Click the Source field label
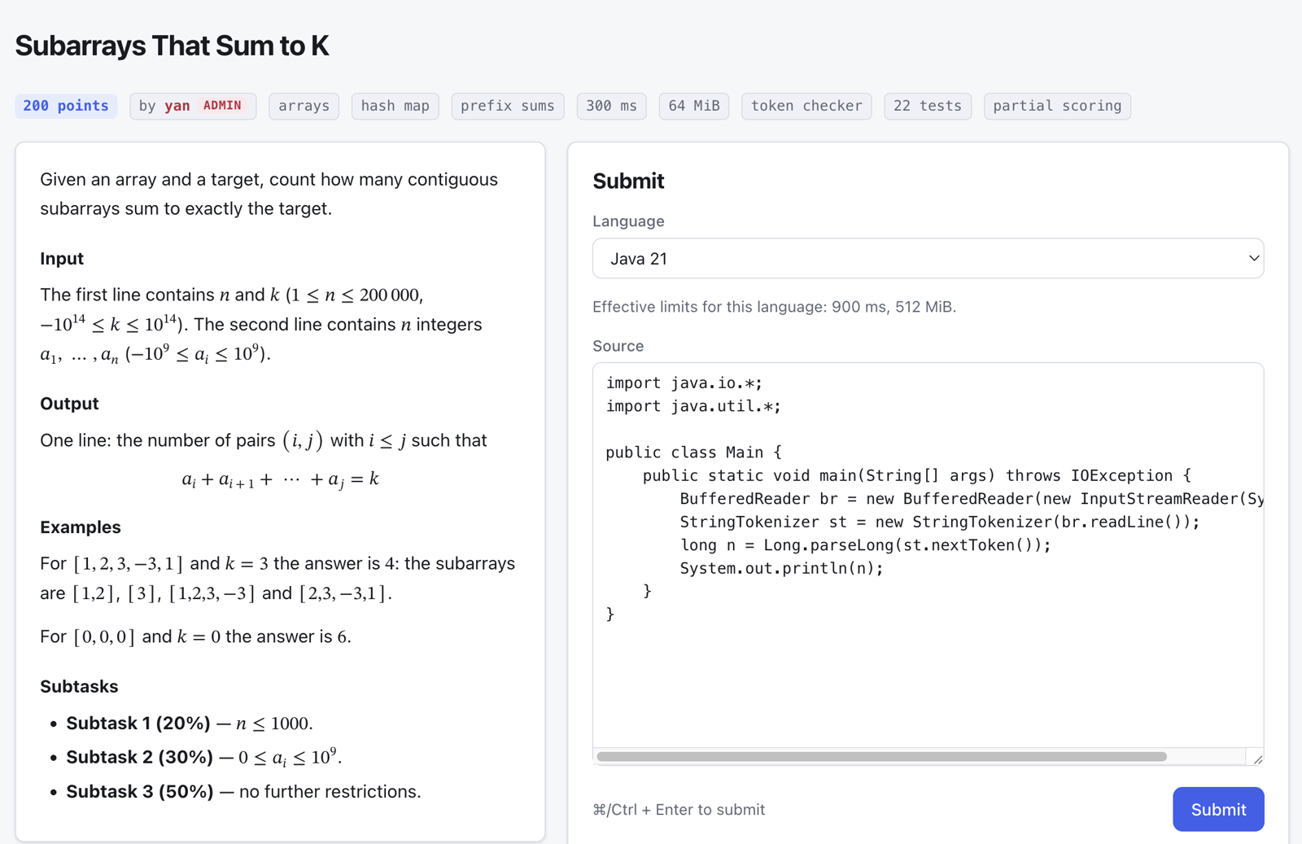 618,346
